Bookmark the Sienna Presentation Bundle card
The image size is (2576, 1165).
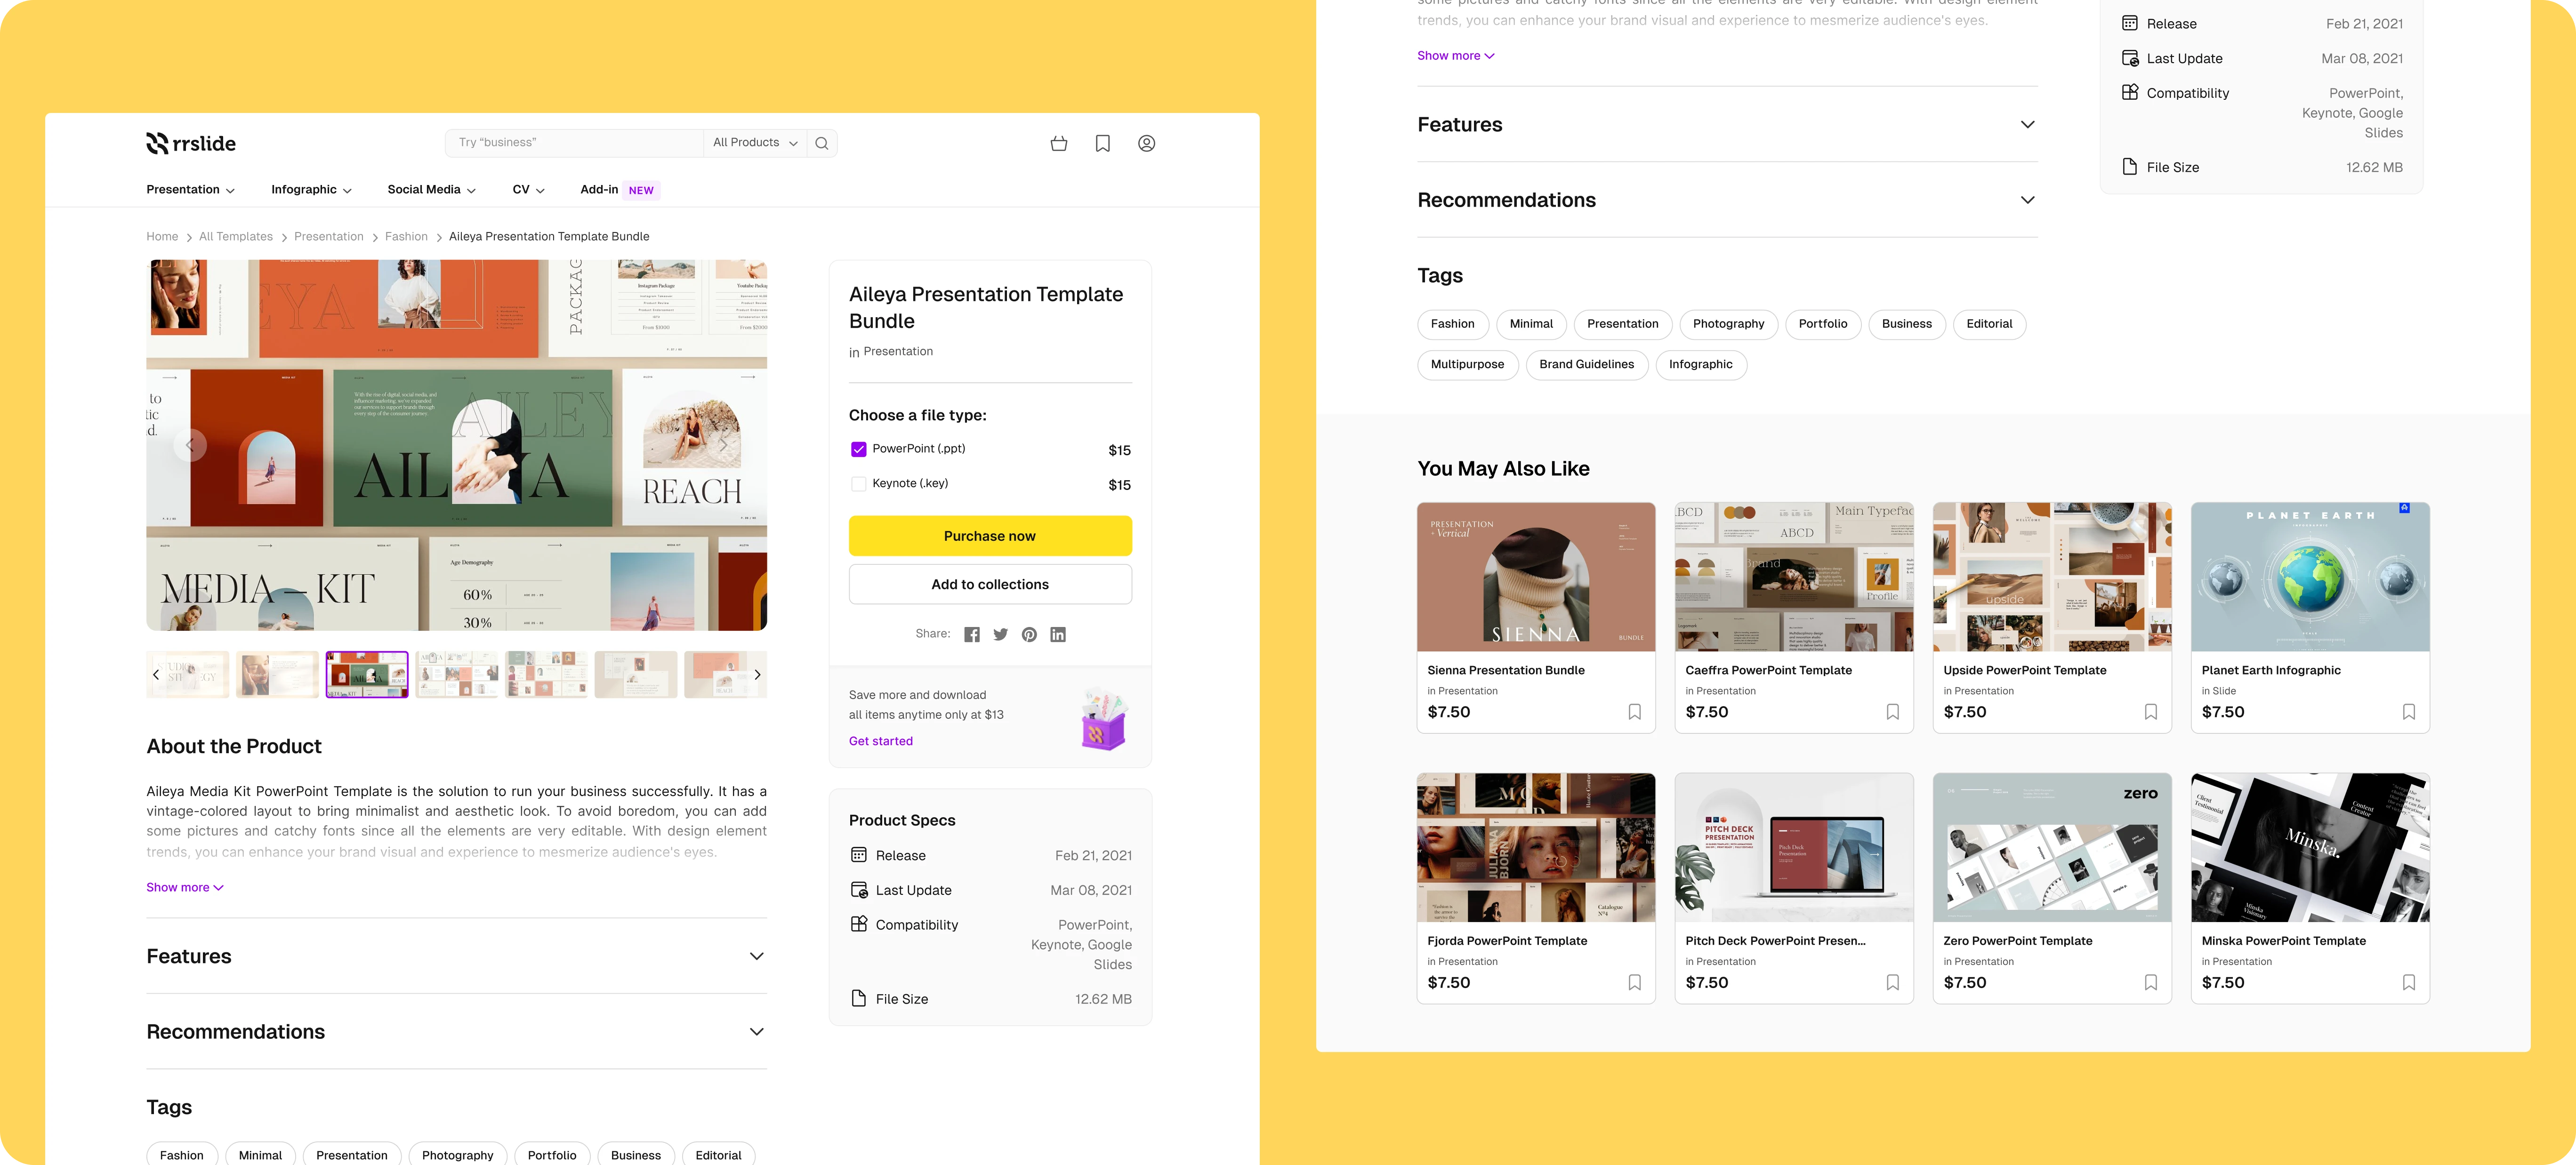1634,712
